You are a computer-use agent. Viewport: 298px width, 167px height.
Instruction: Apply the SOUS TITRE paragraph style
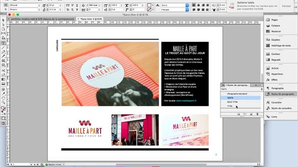[241, 102]
